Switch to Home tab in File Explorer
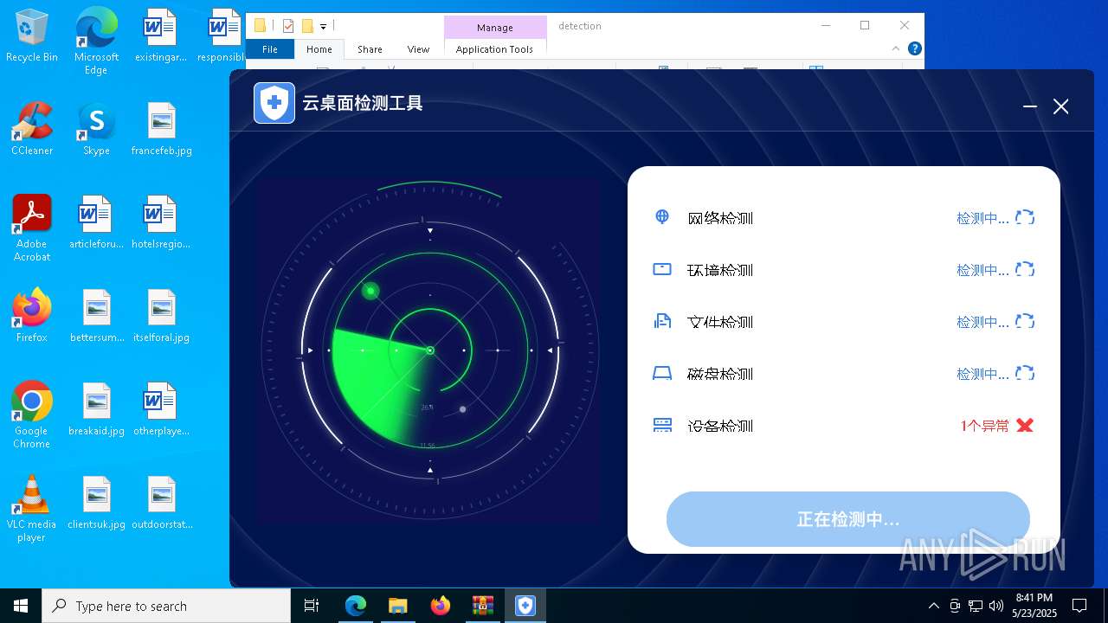Image resolution: width=1108 pixels, height=623 pixels. (319, 49)
